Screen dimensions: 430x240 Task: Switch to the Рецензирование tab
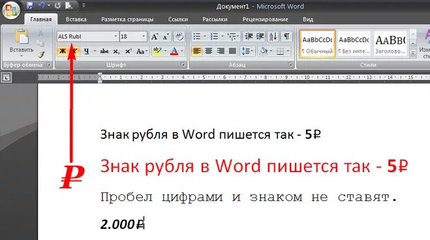[265, 20]
